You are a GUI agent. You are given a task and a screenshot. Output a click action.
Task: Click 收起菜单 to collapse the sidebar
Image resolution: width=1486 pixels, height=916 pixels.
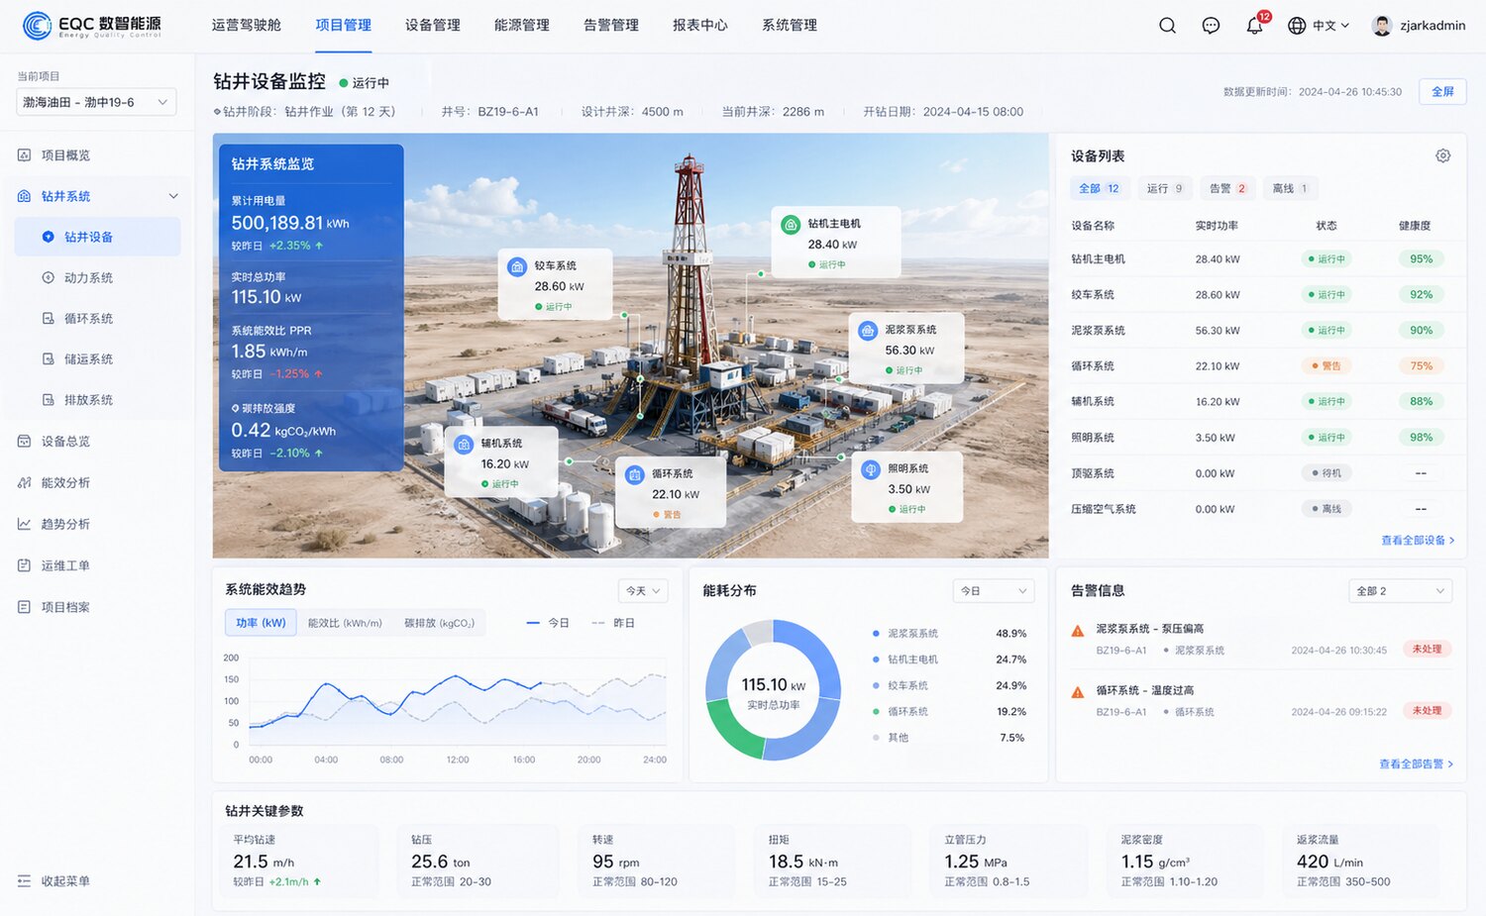pyautogui.click(x=52, y=880)
